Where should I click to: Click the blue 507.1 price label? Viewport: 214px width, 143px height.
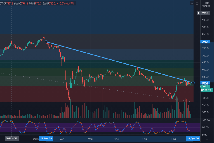(205, 83)
